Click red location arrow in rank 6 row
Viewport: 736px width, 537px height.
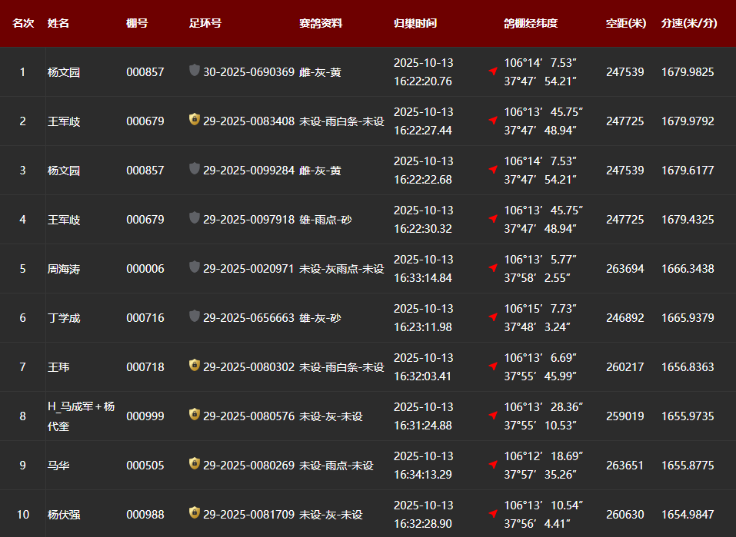(x=493, y=317)
